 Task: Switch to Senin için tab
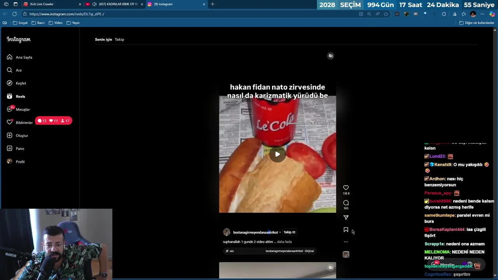pyautogui.click(x=103, y=39)
